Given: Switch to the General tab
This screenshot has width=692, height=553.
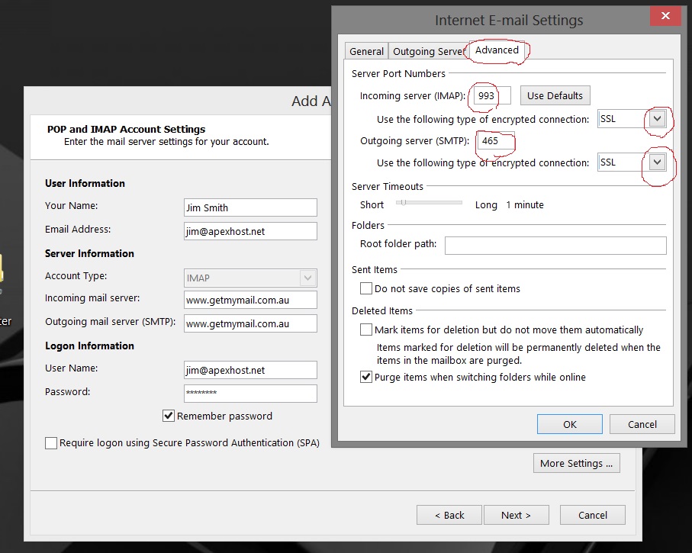Looking at the screenshot, I should pyautogui.click(x=366, y=51).
